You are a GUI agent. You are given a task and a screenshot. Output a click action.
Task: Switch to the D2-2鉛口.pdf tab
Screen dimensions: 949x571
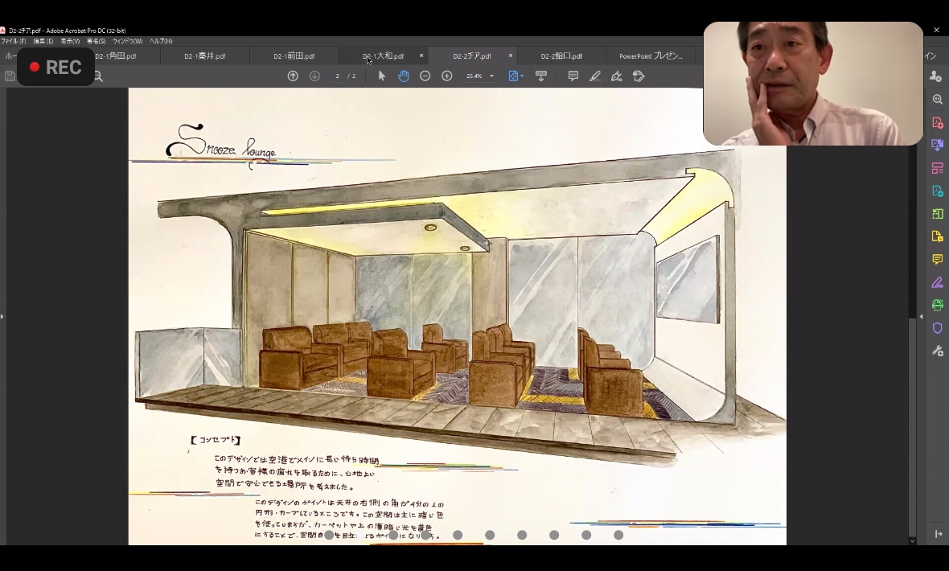pyautogui.click(x=561, y=56)
